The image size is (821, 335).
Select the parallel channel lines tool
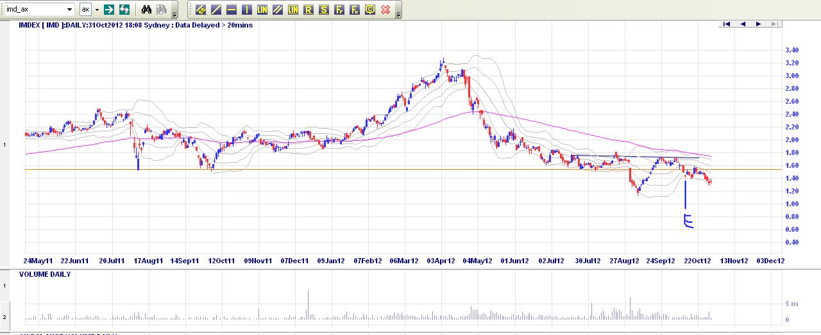[x=278, y=10]
